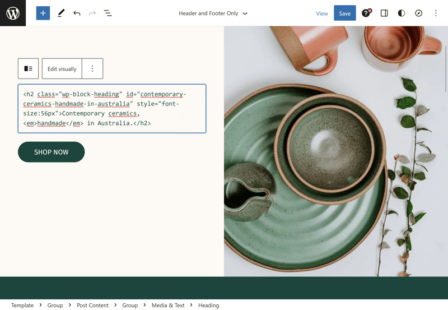This screenshot has height=310, width=448.
Task: Select Template in the breadcrumb
Action: pos(22,305)
